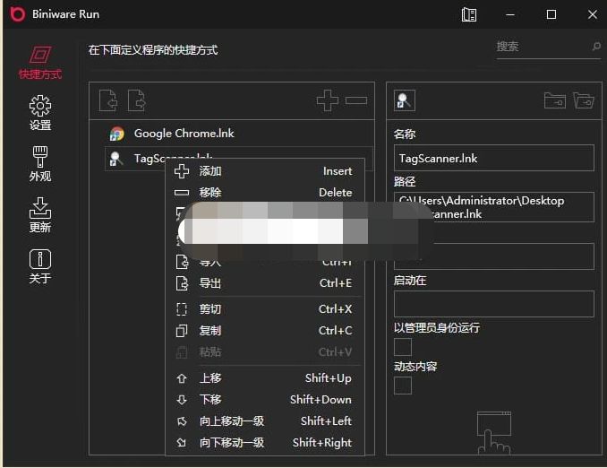The width and height of the screenshot is (607, 468).
Task: Open the 关于 about section
Action: point(40,266)
